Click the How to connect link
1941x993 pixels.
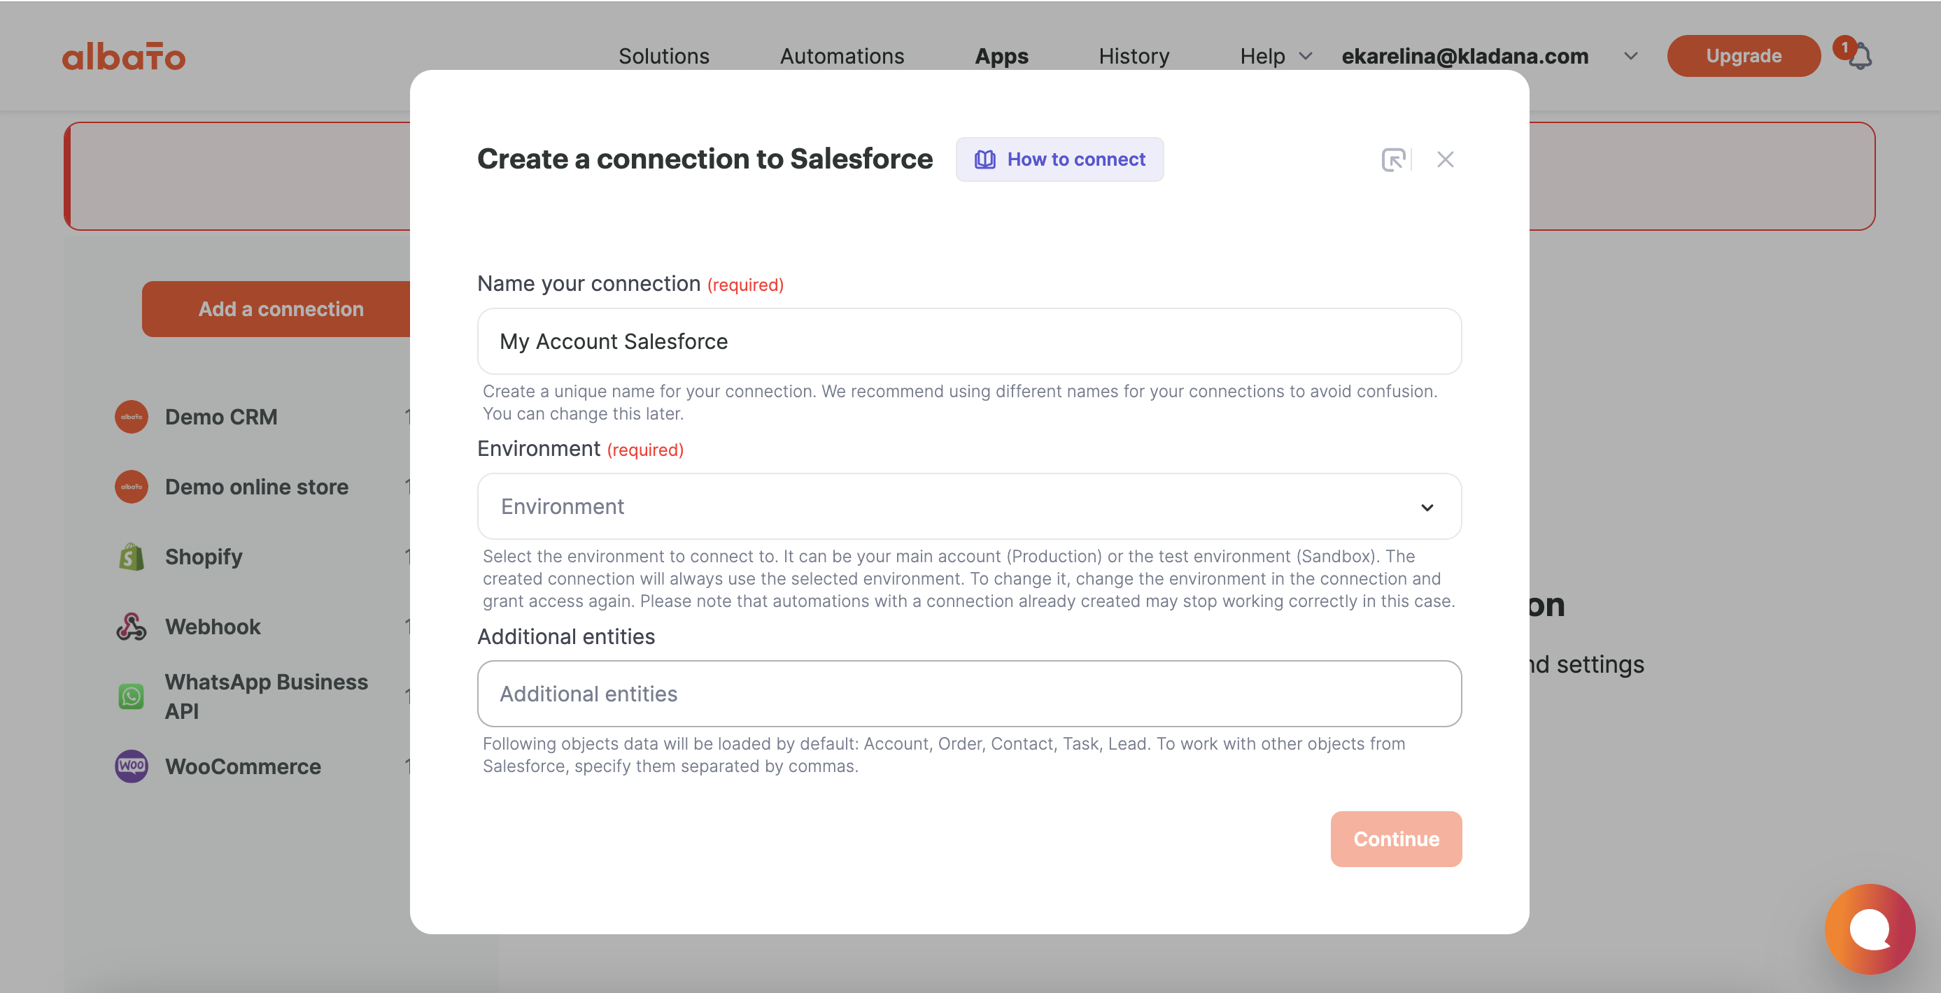[x=1059, y=159]
